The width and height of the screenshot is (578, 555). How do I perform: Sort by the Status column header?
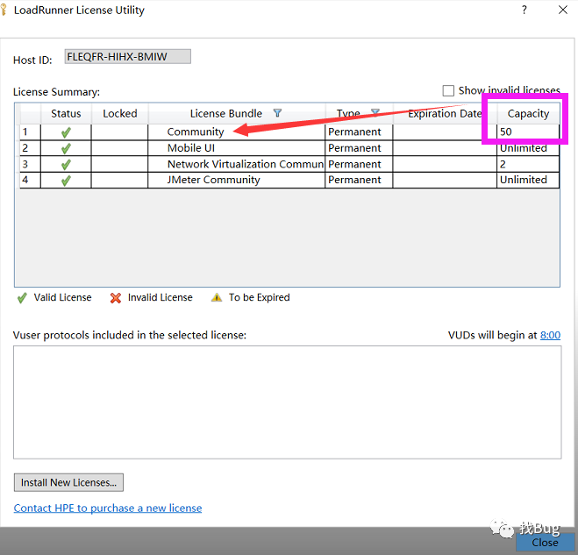click(66, 113)
